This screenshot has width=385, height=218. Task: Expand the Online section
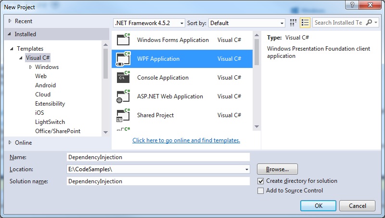pyautogui.click(x=10, y=142)
